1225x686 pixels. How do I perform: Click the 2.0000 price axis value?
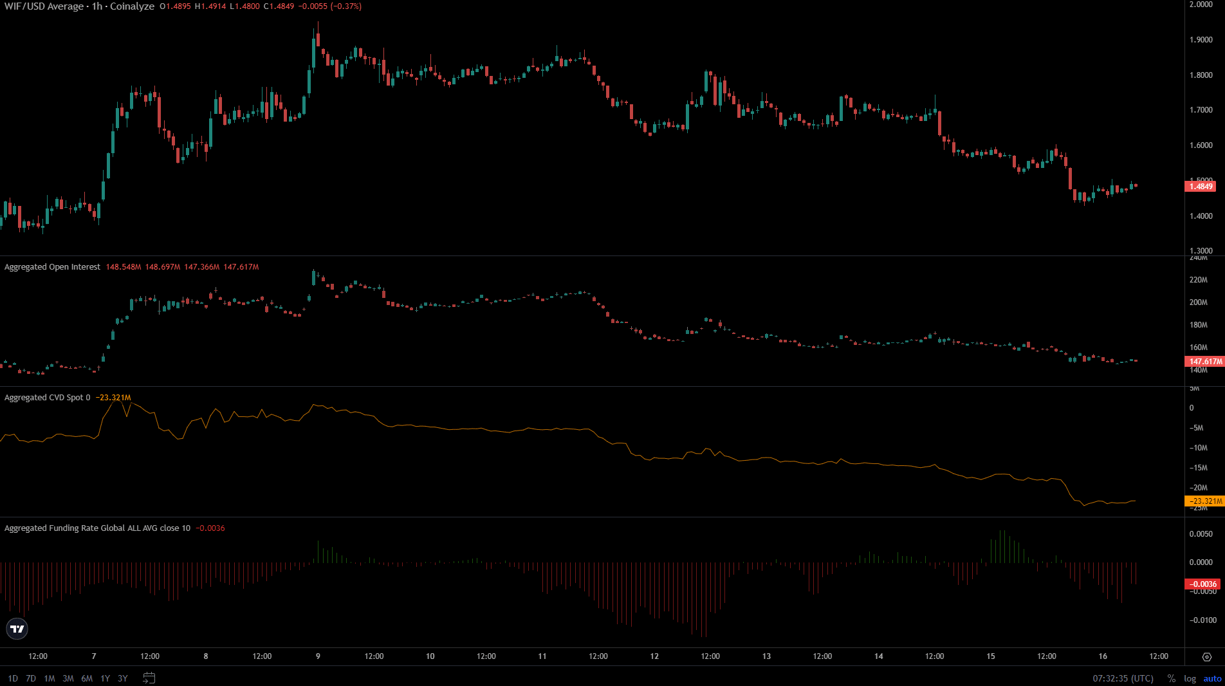pos(1201,5)
